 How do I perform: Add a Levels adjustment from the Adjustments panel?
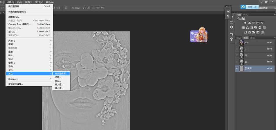click(250, 23)
